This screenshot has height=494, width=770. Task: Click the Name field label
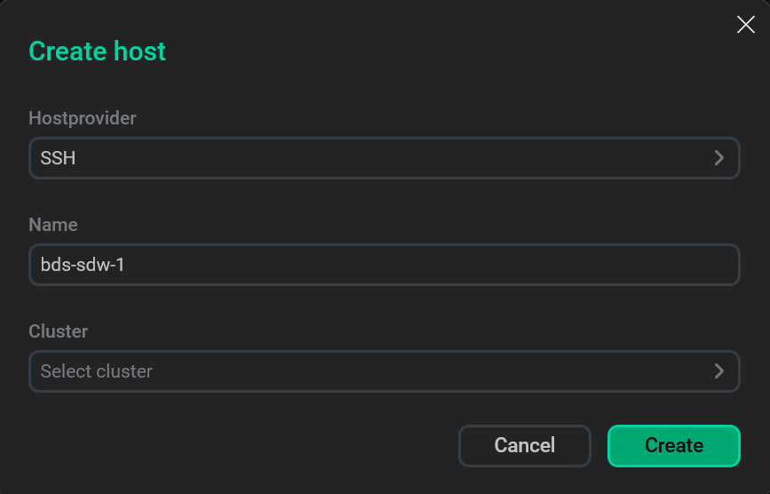pyautogui.click(x=53, y=225)
